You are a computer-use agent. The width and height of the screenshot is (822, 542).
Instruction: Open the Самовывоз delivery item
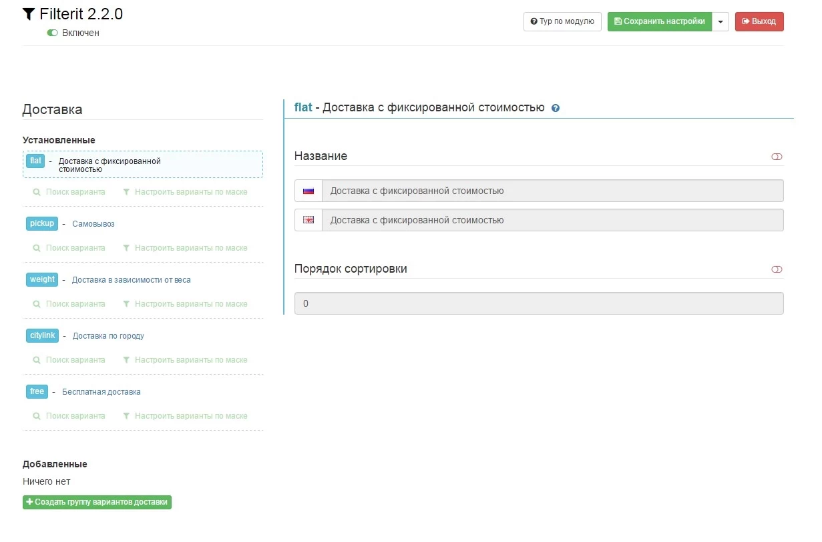[x=93, y=224]
